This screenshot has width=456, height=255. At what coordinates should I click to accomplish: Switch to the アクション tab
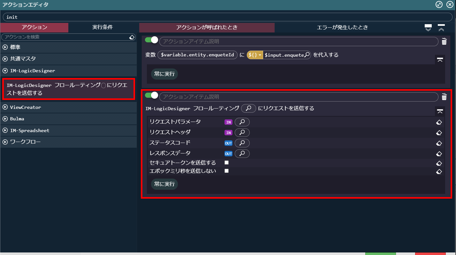tap(34, 27)
